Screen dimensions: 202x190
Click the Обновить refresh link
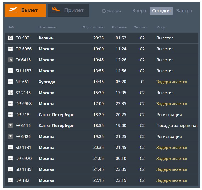tap(114, 11)
